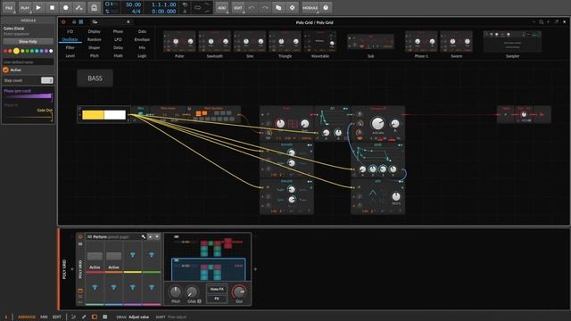Click the yellow step of Gates module
The image size is (571, 321).
(x=93, y=115)
